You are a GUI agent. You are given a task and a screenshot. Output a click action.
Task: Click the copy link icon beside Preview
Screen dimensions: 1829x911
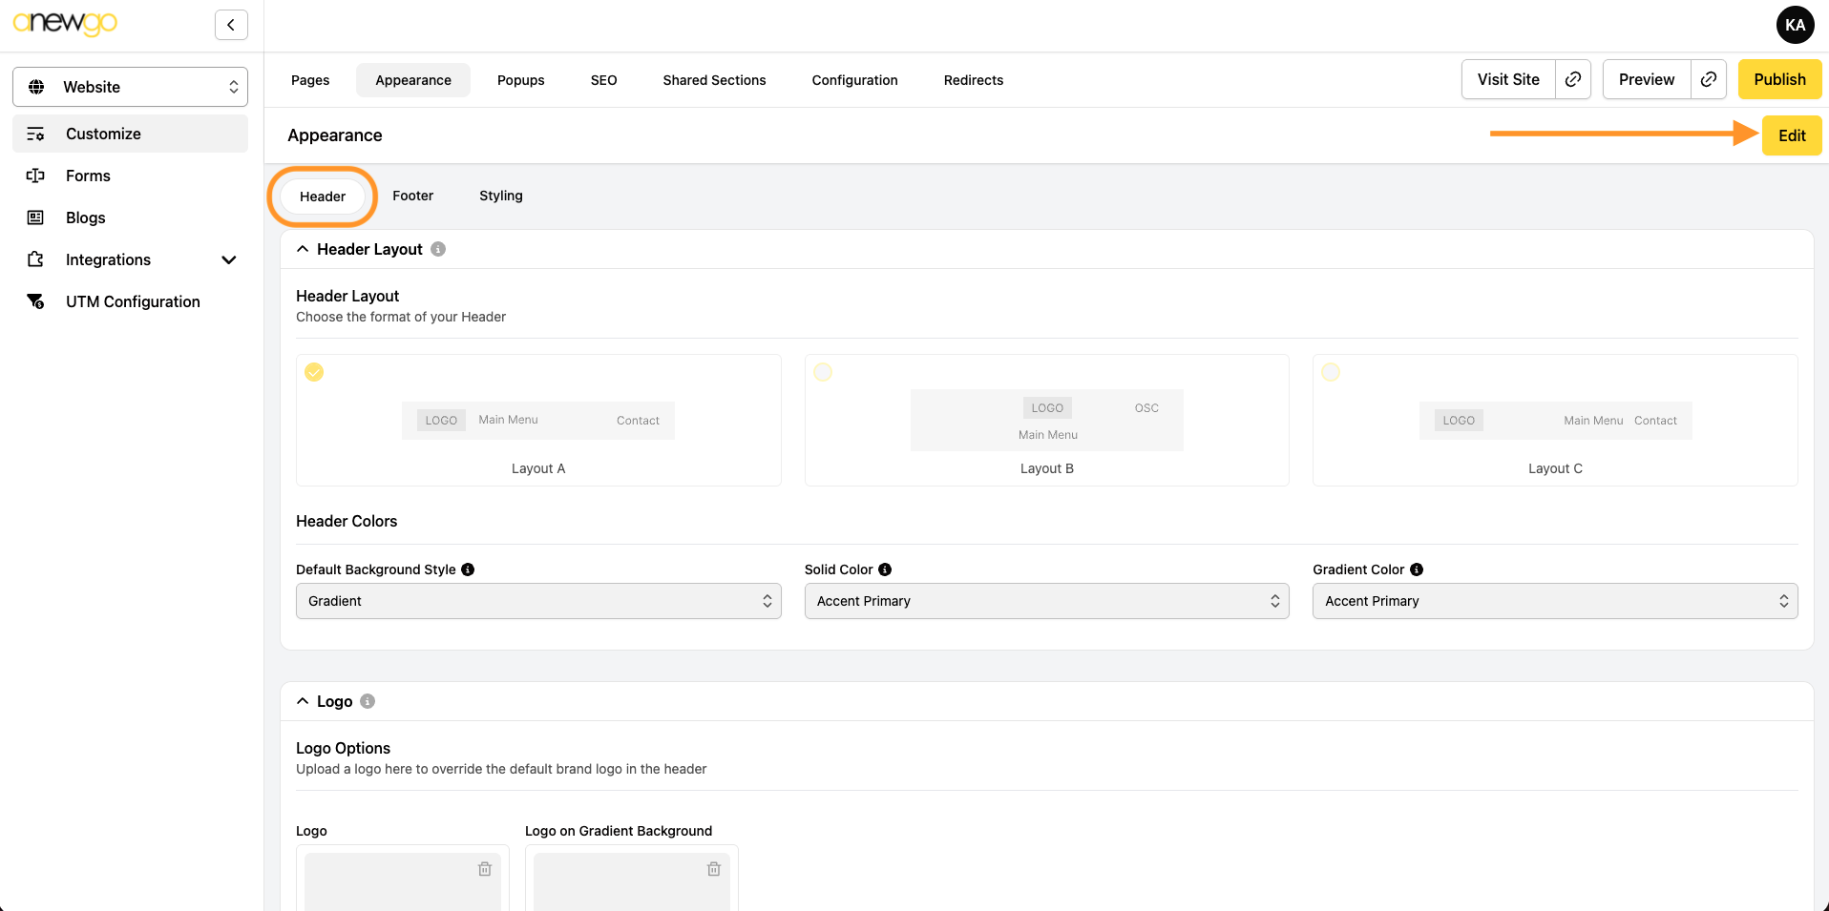coord(1709,79)
